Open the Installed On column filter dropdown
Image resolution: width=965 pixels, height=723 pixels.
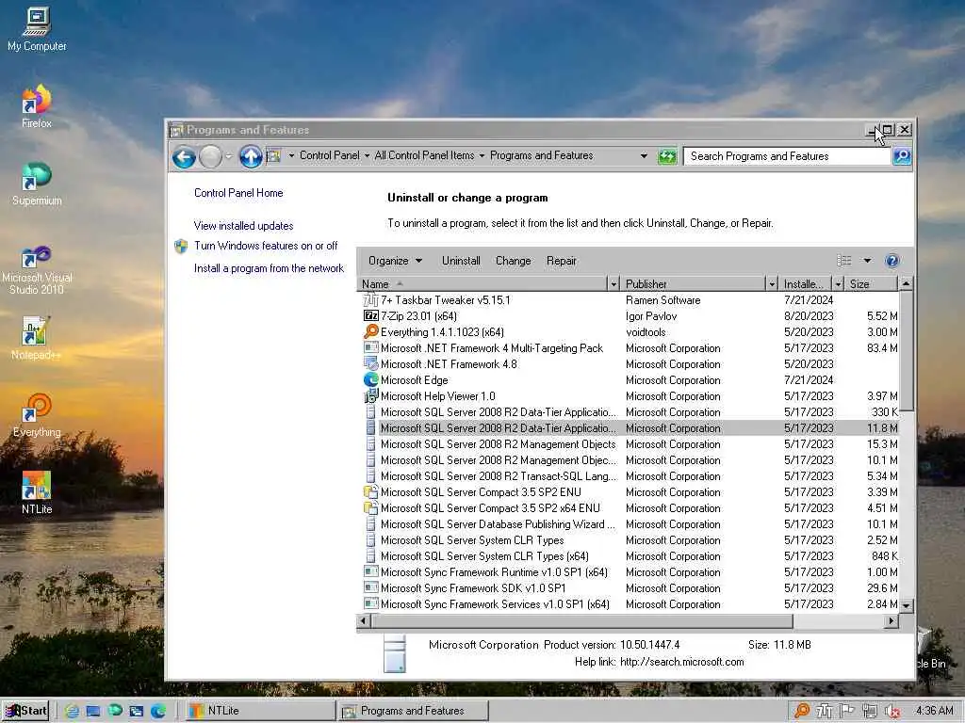[x=838, y=284]
